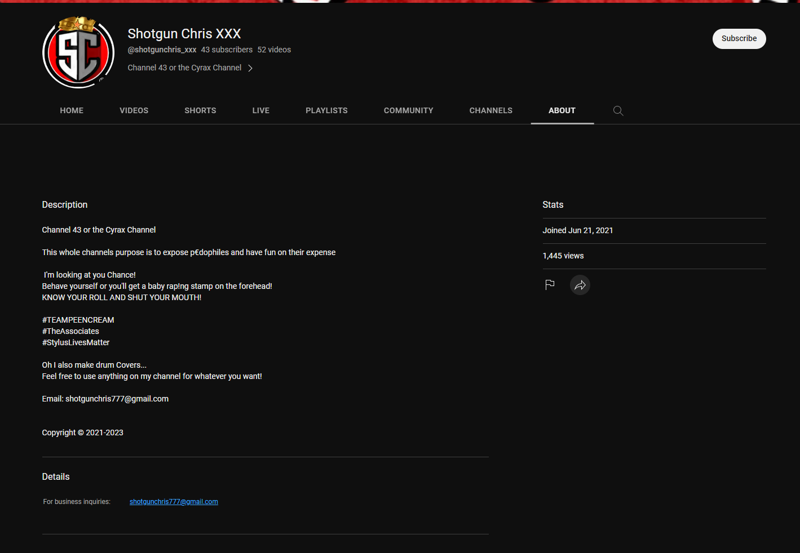Click the 1,445 views stat
Viewport: 800px width, 553px height.
pyautogui.click(x=563, y=256)
